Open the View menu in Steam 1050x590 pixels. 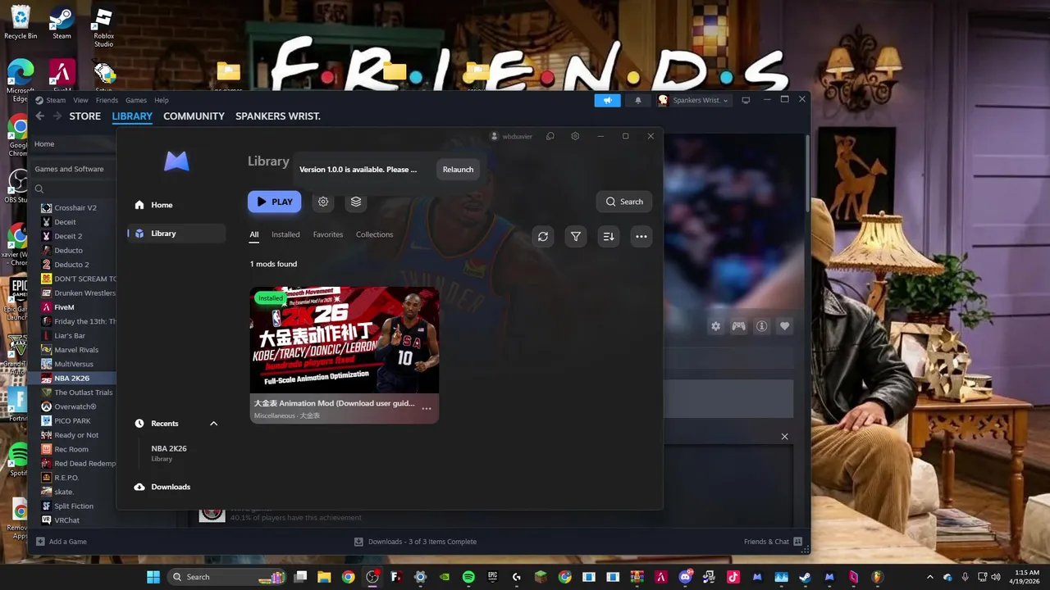(80, 100)
